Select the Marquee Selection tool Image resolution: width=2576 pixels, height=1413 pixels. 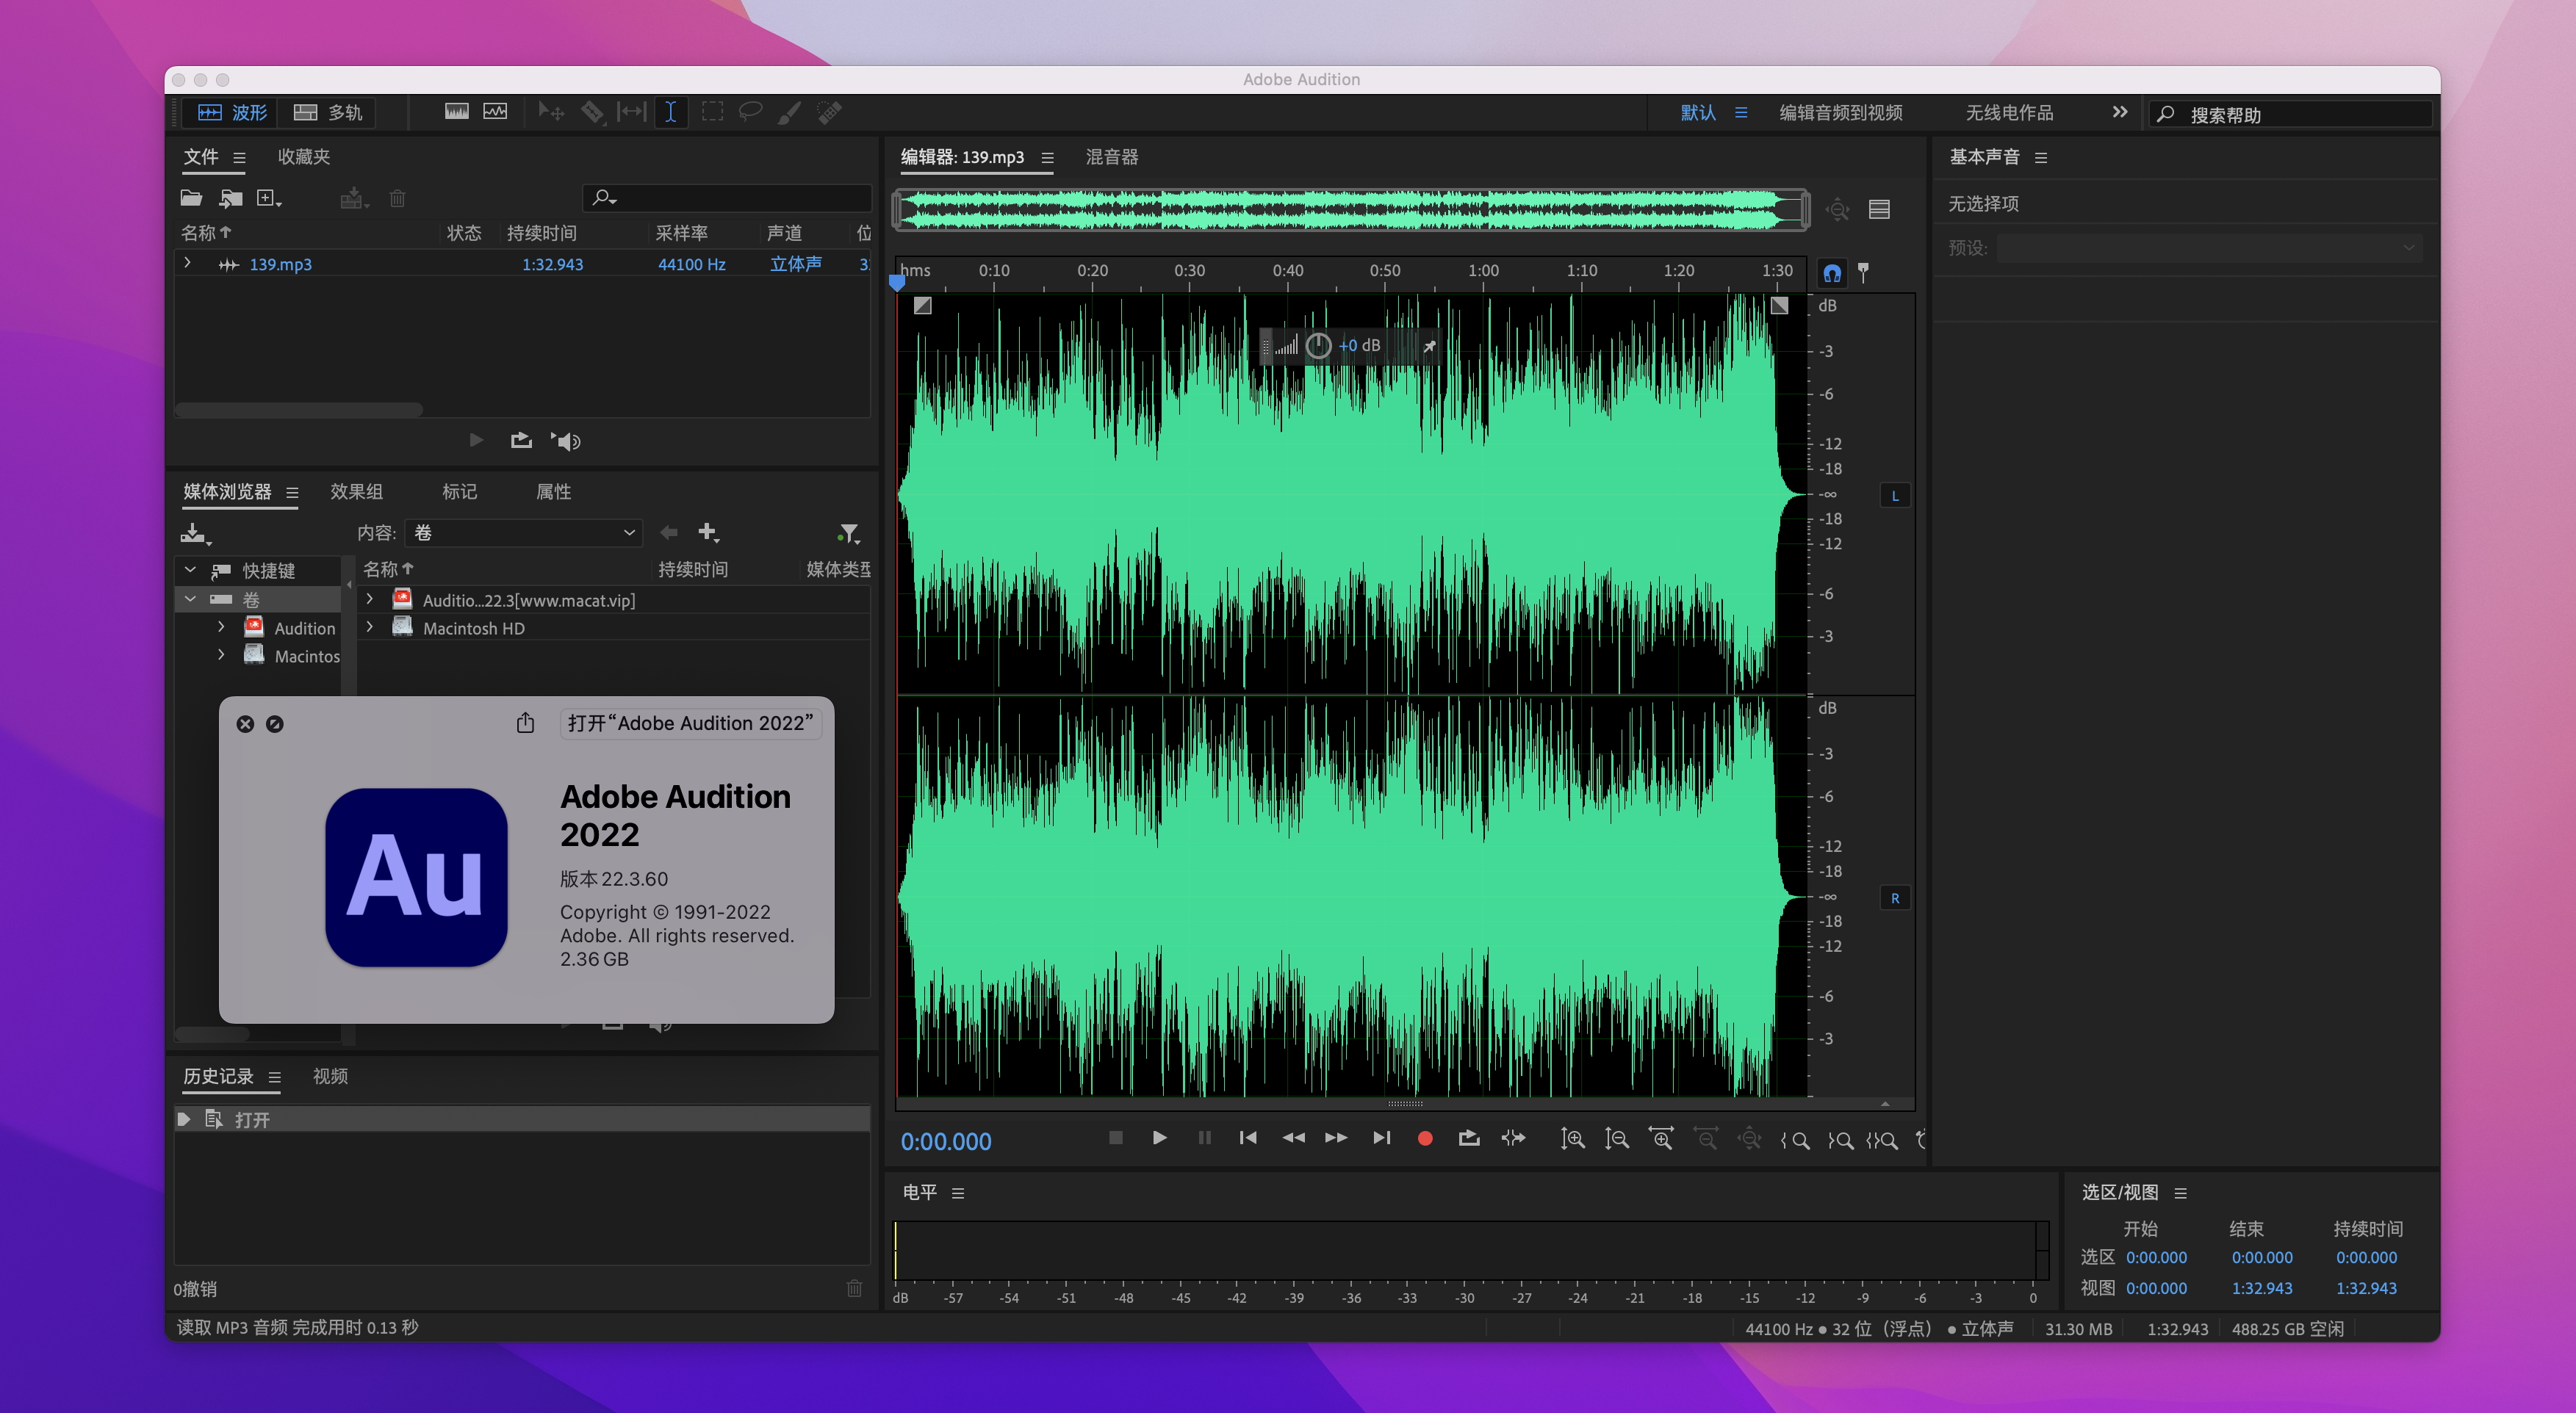click(x=712, y=112)
